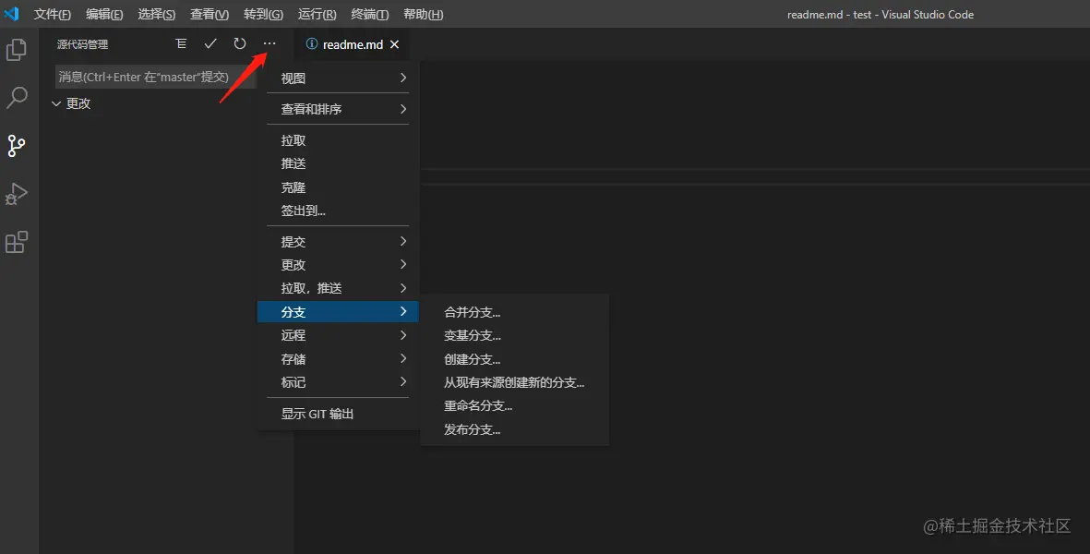
Task: Open the Search view icon
Action: click(17, 98)
